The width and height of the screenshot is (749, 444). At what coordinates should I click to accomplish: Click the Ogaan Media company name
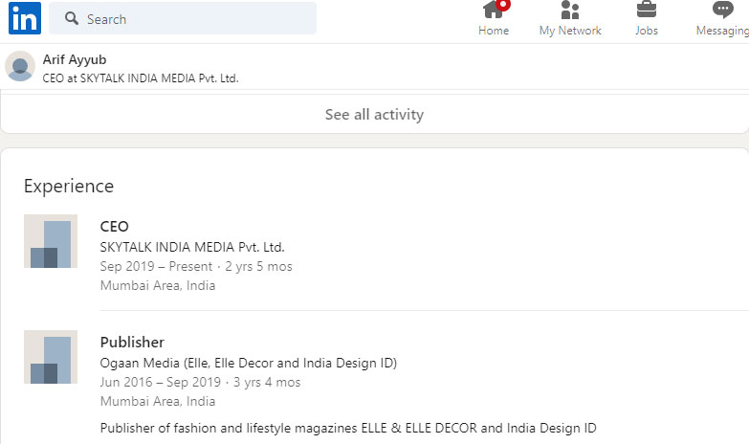[x=248, y=363]
